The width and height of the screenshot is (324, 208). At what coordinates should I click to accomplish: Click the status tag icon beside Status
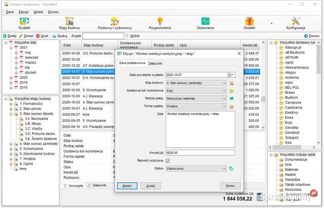(x=231, y=168)
